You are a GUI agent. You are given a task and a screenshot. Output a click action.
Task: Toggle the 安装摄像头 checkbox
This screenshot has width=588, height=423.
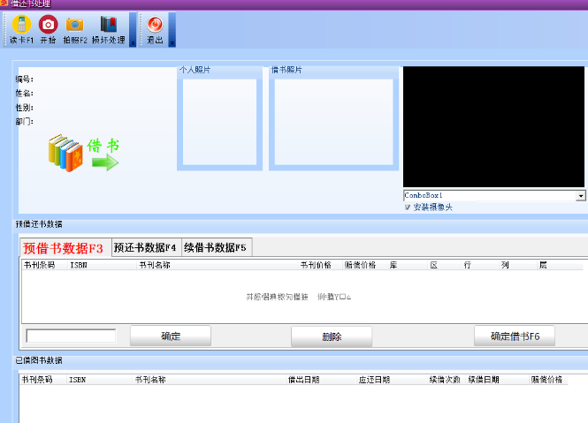[x=408, y=208]
